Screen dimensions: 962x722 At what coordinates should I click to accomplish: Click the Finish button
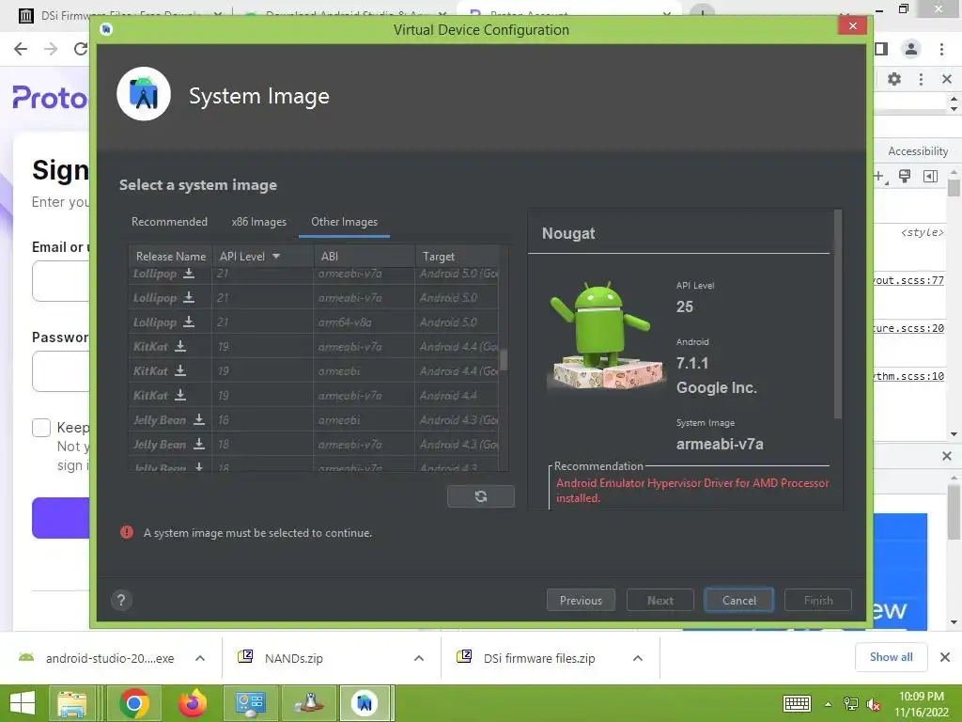coord(818,600)
